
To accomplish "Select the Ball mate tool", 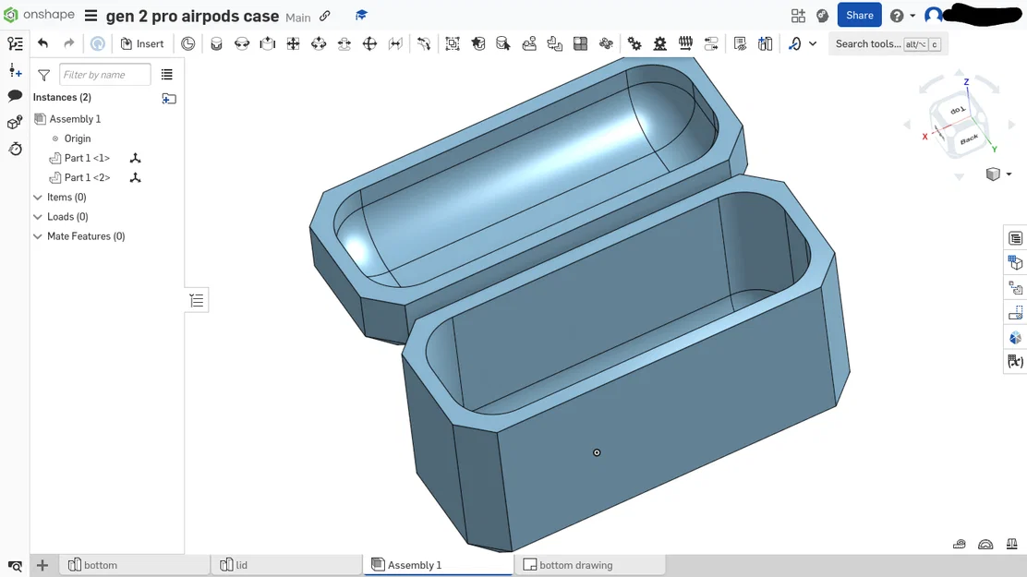I will tap(369, 44).
